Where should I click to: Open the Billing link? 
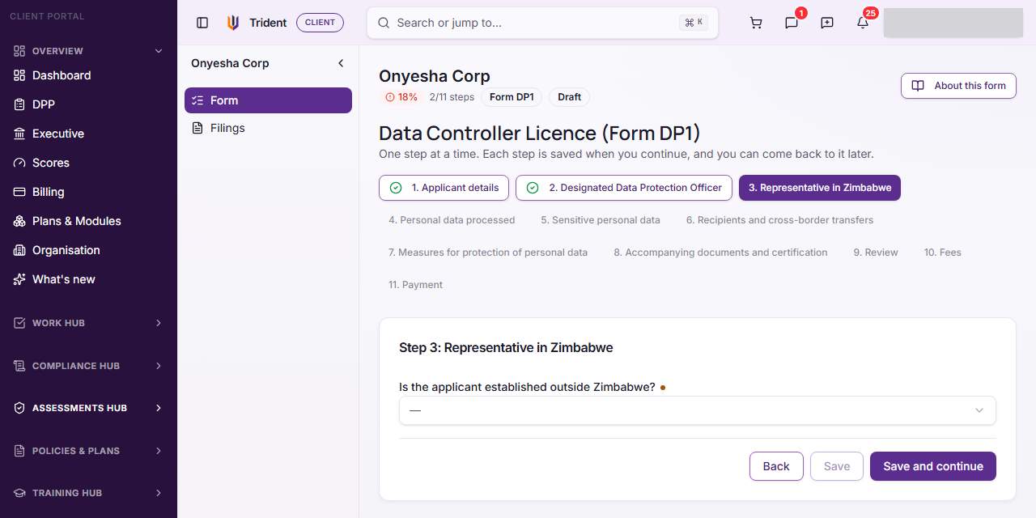point(49,192)
